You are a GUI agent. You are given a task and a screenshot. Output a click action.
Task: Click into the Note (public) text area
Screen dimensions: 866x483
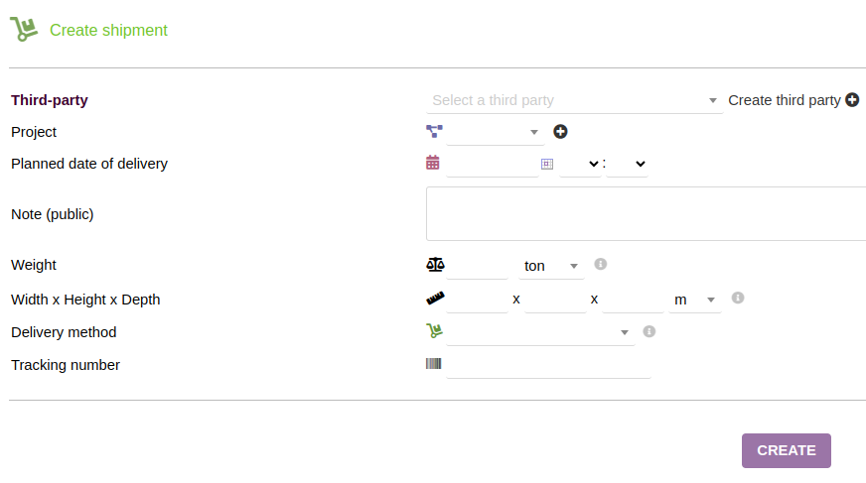646,213
